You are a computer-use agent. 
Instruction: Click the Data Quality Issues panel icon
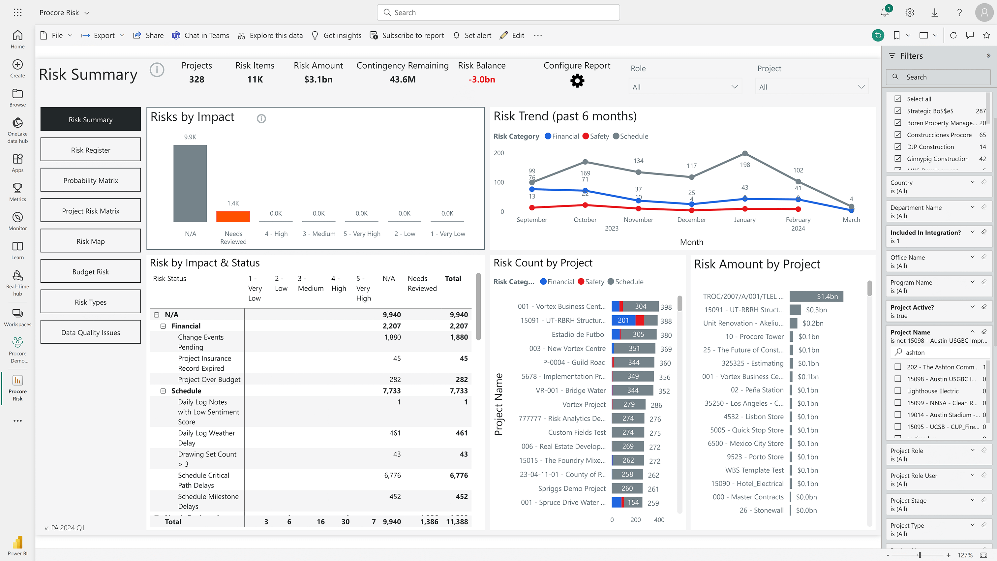90,332
